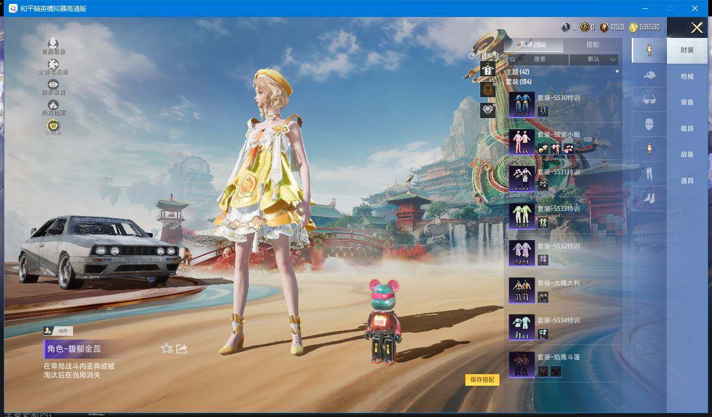Image resolution: width=712 pixels, height=417 pixels.
Task: Click the gold 收藏家 badge icon
Action: tap(53, 126)
